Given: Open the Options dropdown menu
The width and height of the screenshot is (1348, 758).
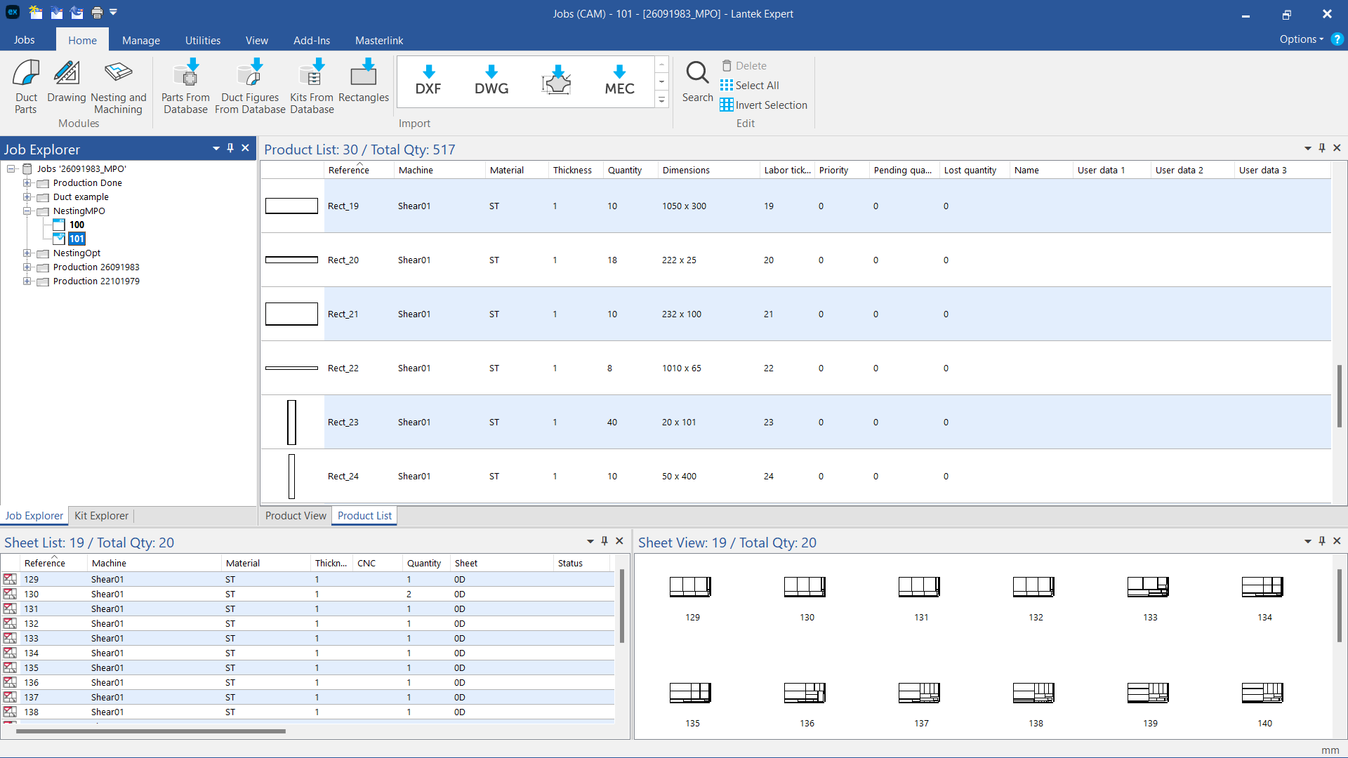Looking at the screenshot, I should [1301, 39].
